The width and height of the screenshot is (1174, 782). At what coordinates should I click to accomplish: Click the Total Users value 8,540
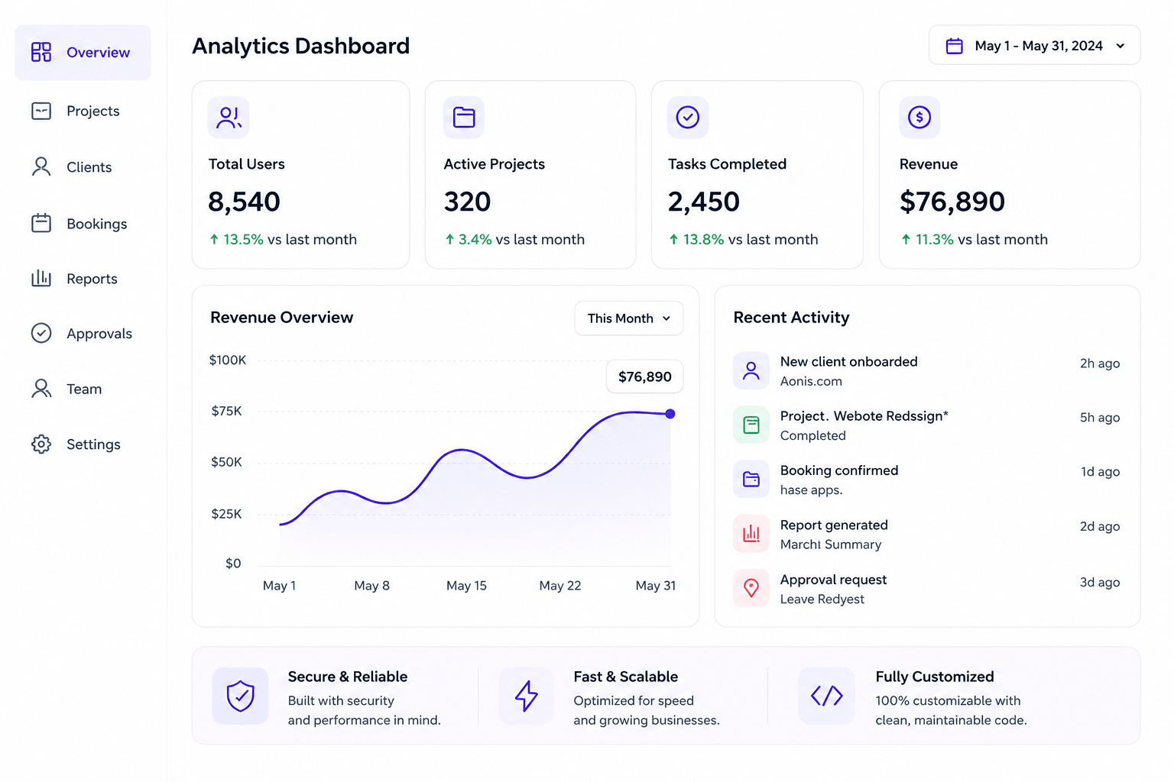[244, 202]
